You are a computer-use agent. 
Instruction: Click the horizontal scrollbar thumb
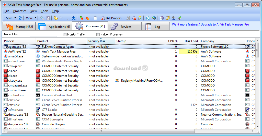click(x=101, y=131)
